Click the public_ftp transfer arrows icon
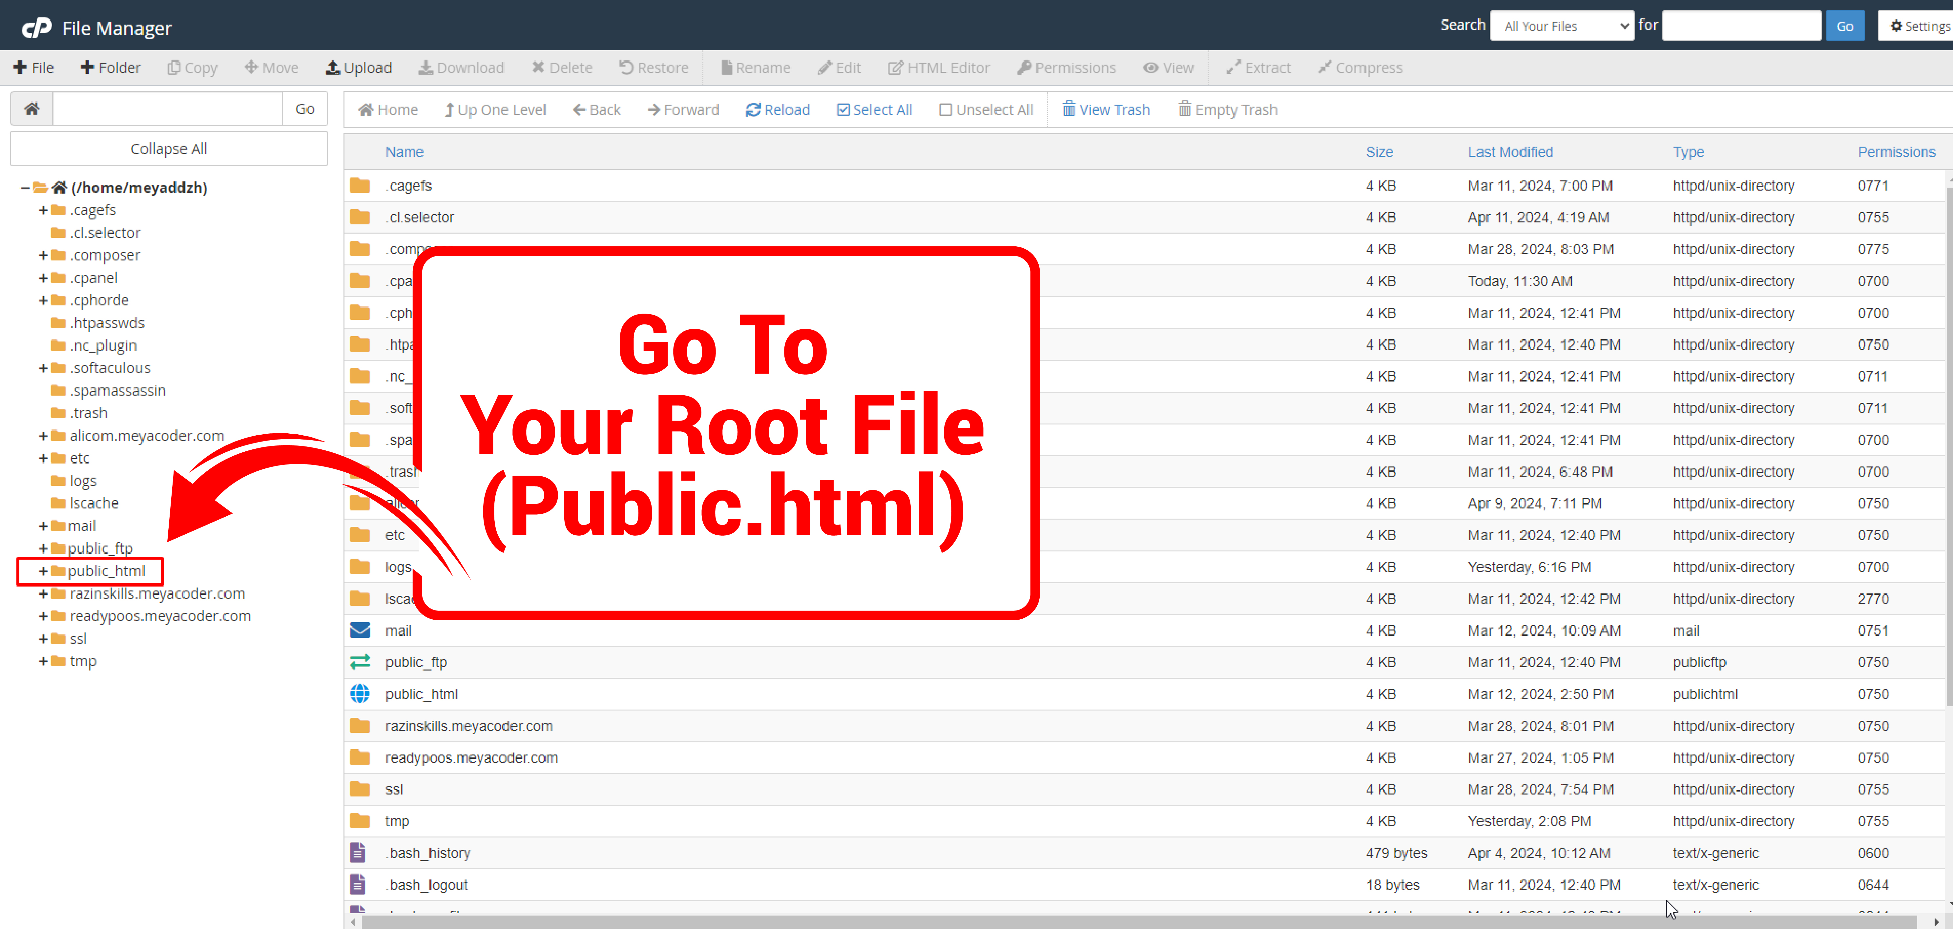Image resolution: width=1953 pixels, height=929 pixels. (360, 662)
